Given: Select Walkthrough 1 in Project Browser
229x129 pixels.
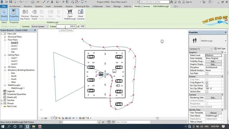Looking at the screenshot, I should (x=18, y=88).
